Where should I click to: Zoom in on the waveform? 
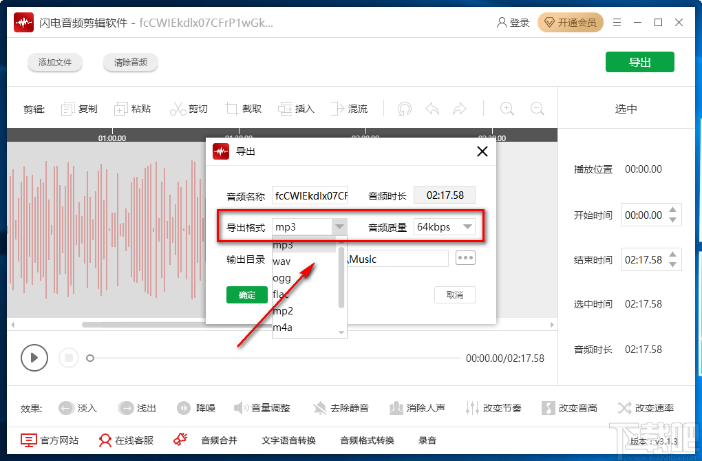[507, 109]
